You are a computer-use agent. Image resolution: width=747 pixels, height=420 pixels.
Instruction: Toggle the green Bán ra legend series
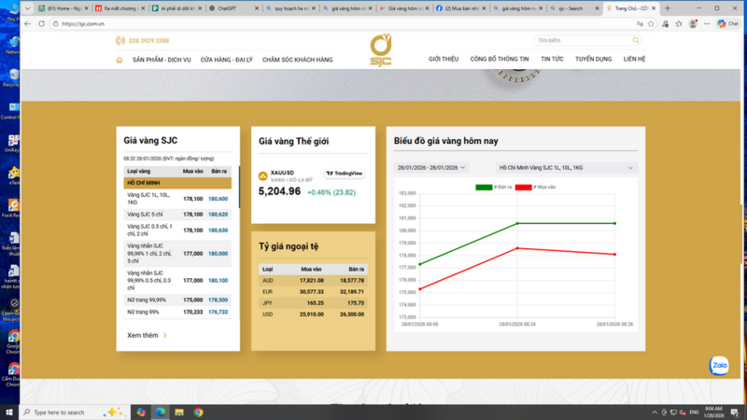(x=491, y=188)
